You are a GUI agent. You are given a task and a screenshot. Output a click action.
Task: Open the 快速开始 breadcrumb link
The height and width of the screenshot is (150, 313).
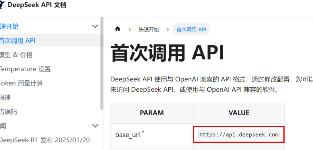(x=149, y=30)
